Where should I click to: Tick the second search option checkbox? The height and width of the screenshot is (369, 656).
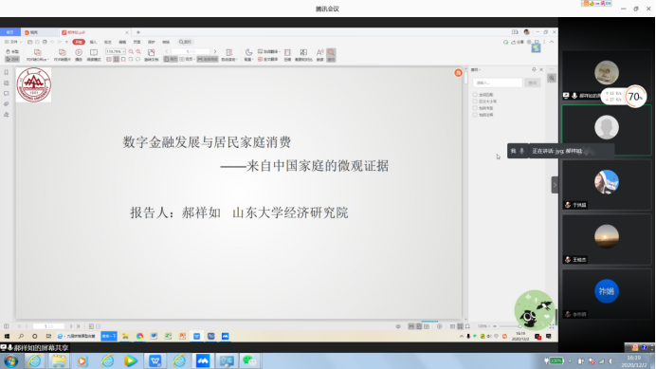click(475, 101)
